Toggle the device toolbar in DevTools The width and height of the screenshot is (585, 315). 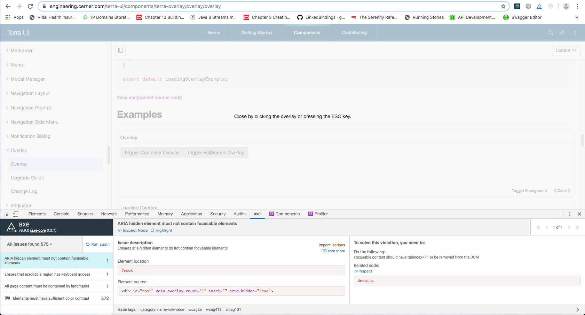[15, 214]
